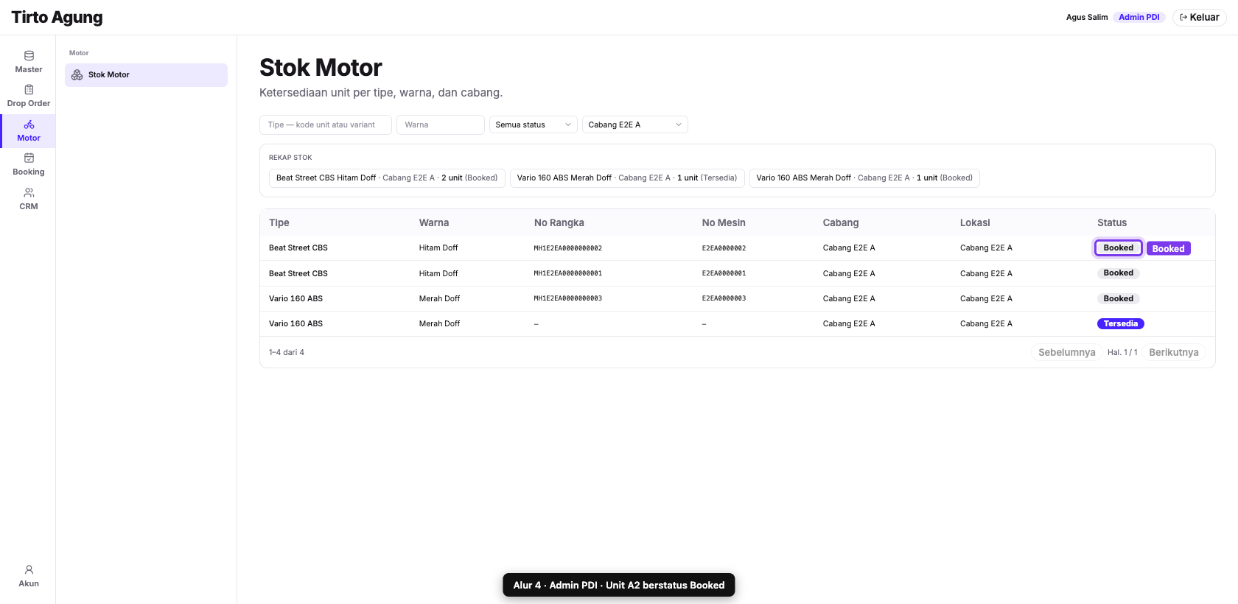Screen dimensions: 1238x604
Task: Click Vario 160 ABS Tersedia recap chip
Action: (627, 178)
